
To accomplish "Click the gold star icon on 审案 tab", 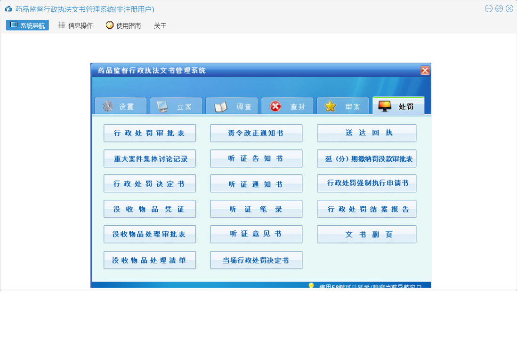I will [x=331, y=106].
